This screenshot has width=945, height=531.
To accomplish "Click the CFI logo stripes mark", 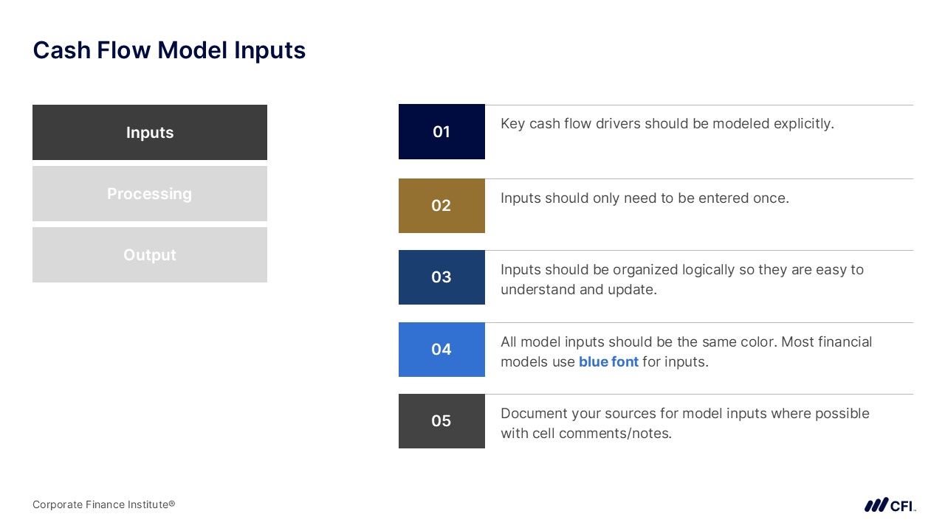I will [876, 505].
